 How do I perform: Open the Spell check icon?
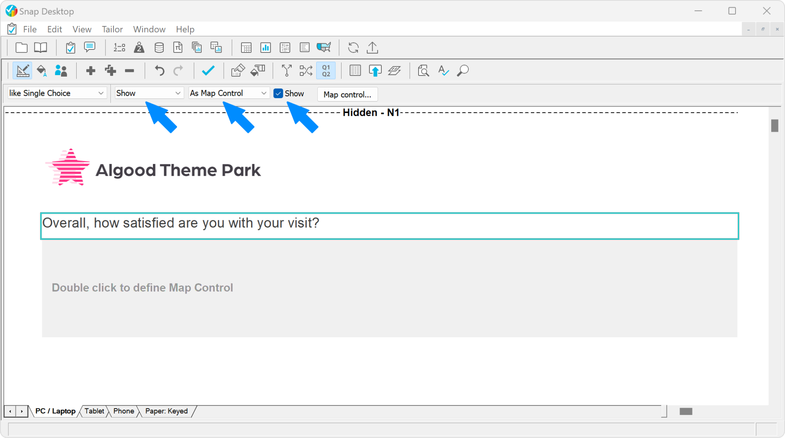[x=443, y=71]
